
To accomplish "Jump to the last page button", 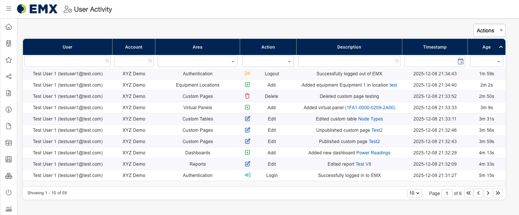I will 498,193.
